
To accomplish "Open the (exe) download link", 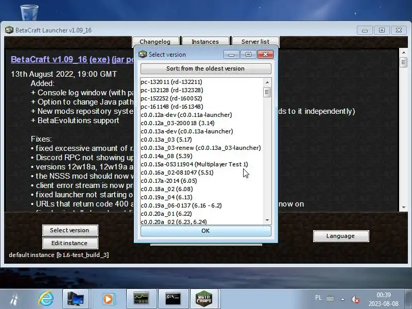I will click(99, 59).
